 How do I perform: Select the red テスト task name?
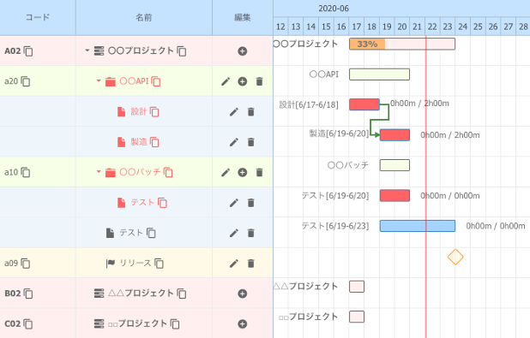coord(142,203)
